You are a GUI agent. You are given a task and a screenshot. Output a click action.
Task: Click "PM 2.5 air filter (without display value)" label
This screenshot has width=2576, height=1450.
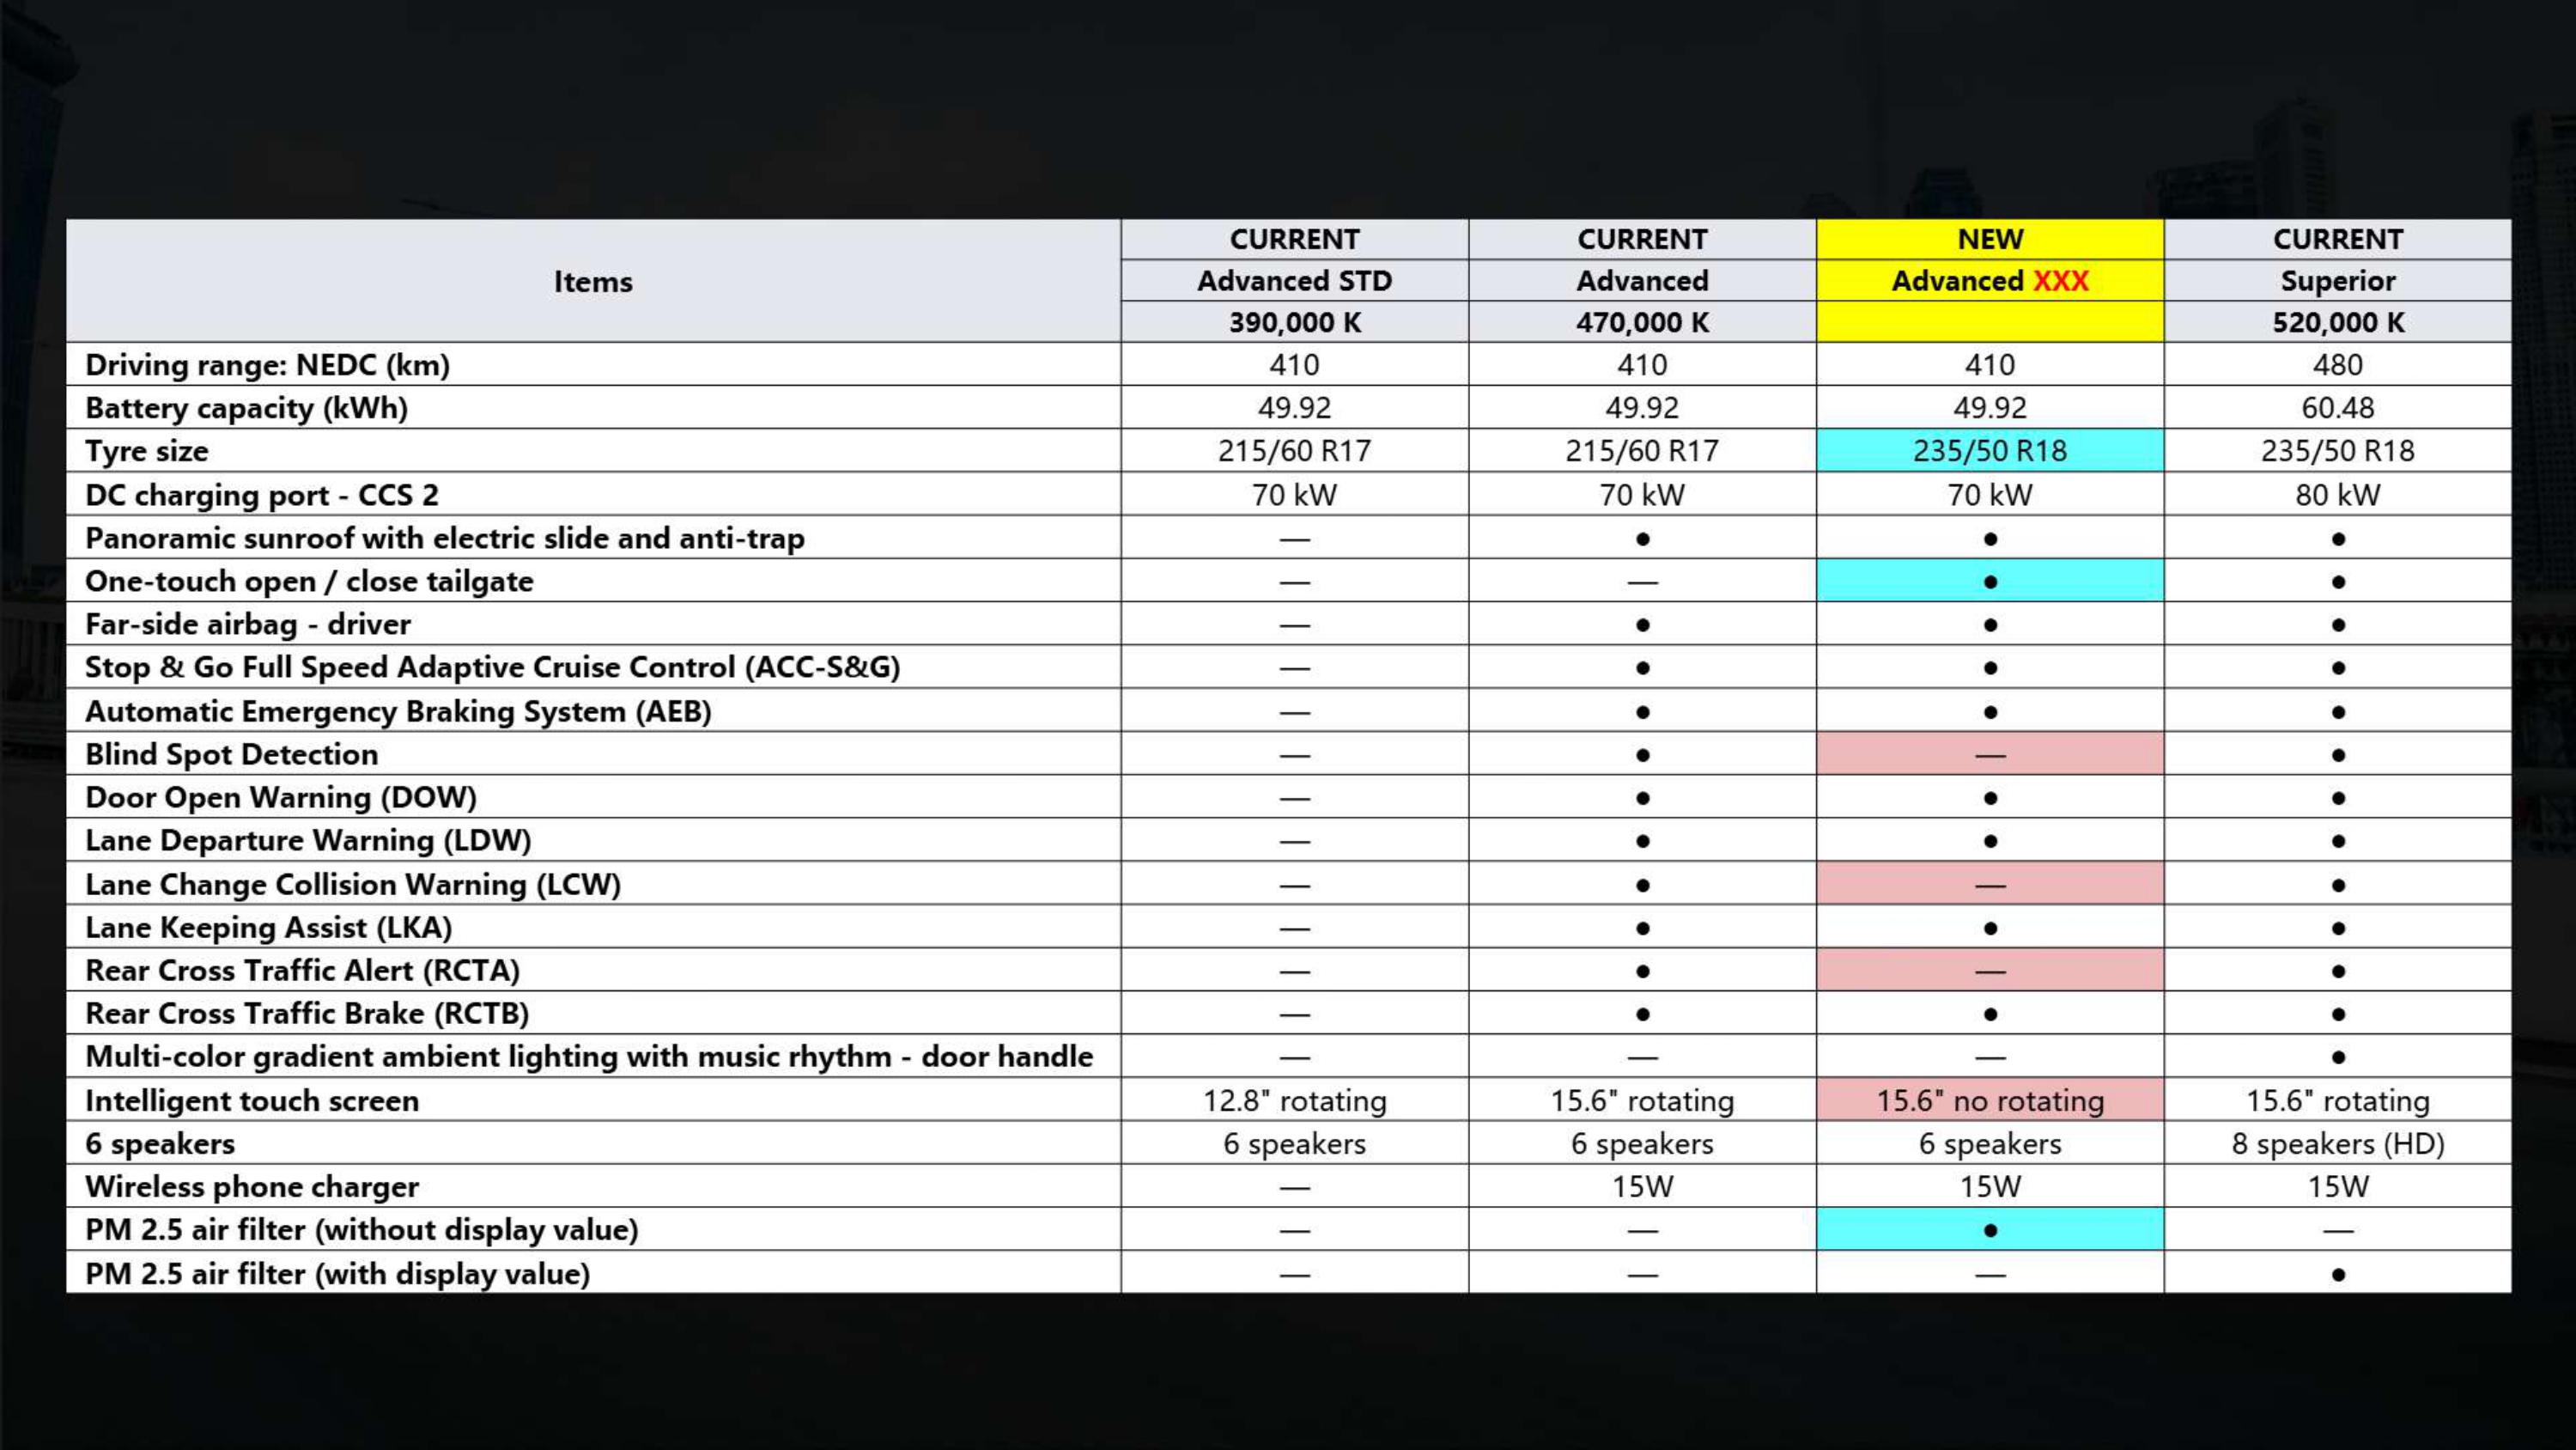[x=362, y=1230]
